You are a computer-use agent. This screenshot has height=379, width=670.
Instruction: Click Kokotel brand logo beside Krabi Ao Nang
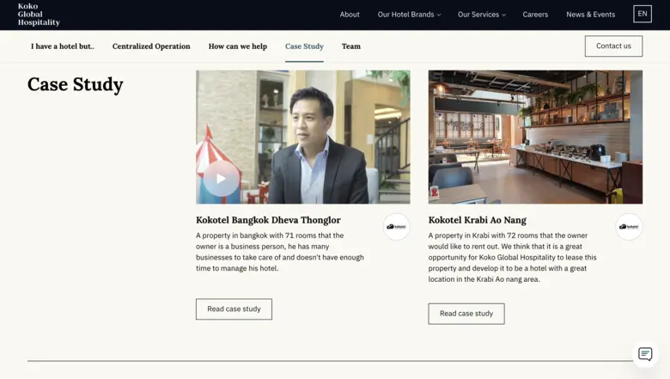(x=629, y=227)
